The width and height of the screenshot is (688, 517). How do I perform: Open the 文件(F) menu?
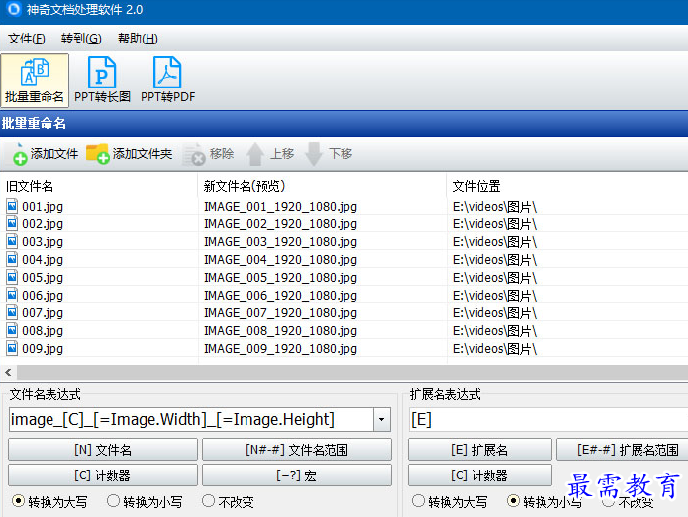pyautogui.click(x=27, y=39)
